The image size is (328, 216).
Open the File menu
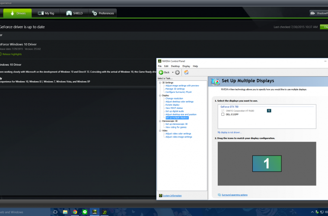tap(159, 66)
